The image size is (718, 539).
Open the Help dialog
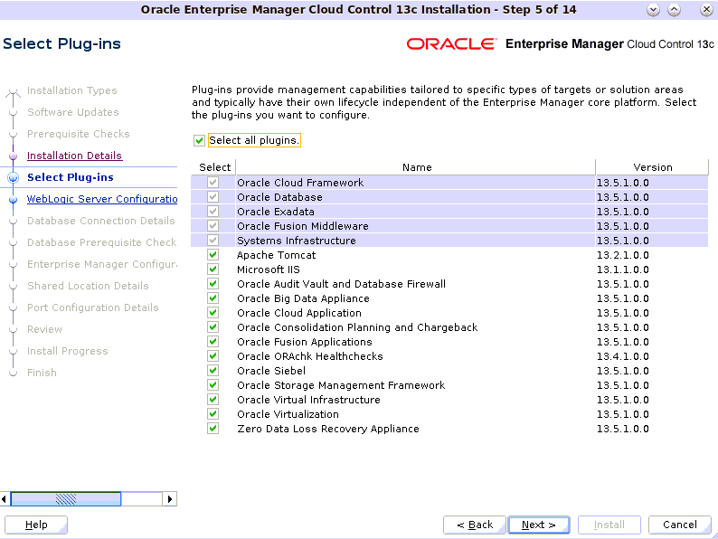coord(36,525)
